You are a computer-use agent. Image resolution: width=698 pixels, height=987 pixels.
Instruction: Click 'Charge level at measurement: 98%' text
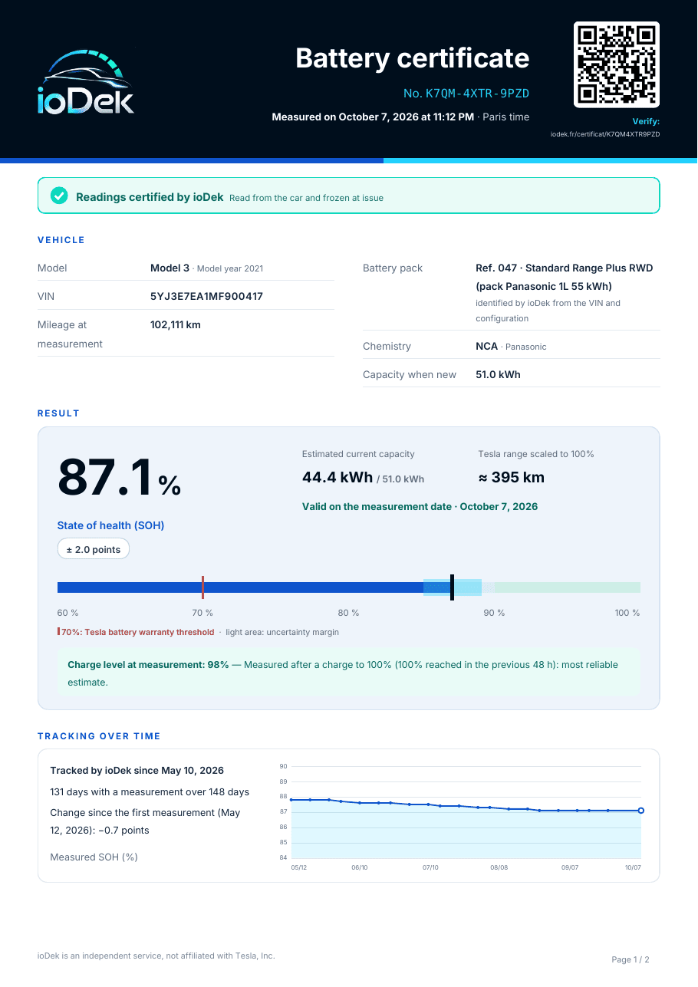pyautogui.click(x=148, y=665)
